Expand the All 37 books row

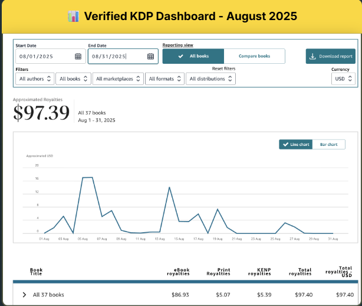click(x=24, y=294)
